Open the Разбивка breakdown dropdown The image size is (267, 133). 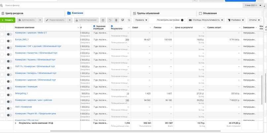click(235, 20)
